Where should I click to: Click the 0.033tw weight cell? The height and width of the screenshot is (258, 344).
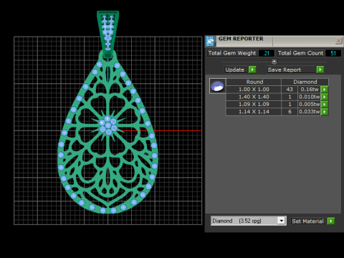(310, 112)
